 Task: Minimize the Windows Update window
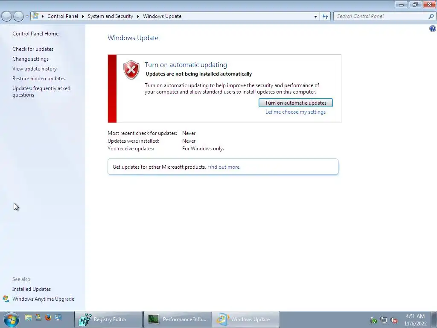coord(401,4)
